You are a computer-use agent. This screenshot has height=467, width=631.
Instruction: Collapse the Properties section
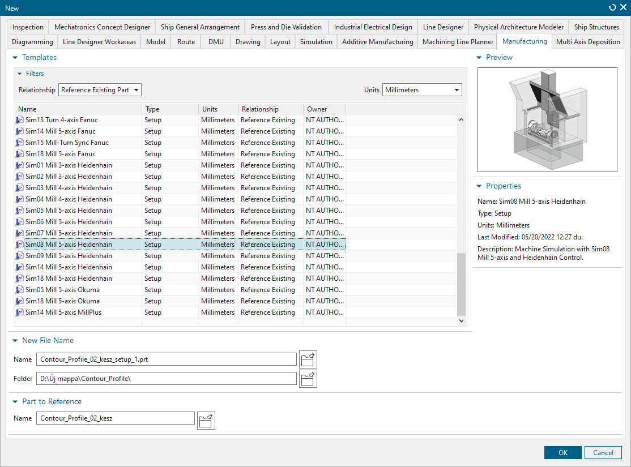(x=479, y=186)
